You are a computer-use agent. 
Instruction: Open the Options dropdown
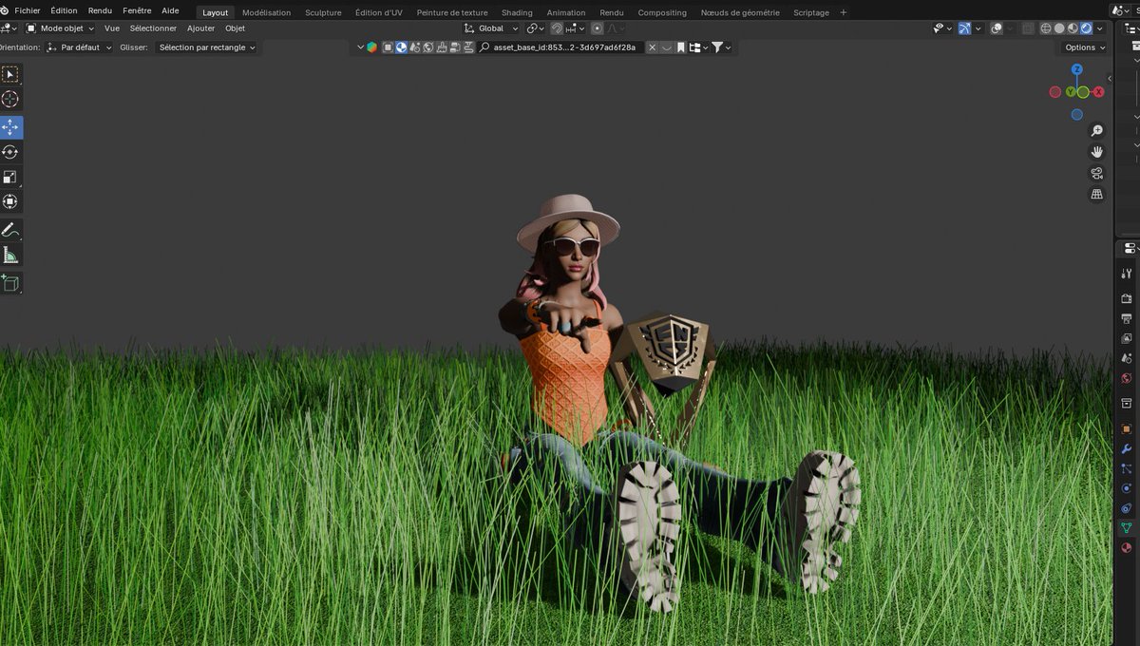pyautogui.click(x=1085, y=47)
